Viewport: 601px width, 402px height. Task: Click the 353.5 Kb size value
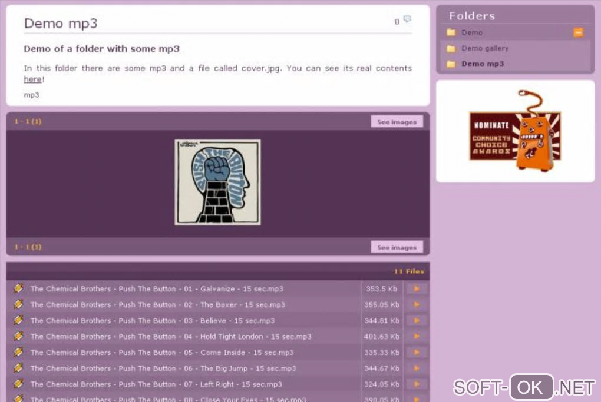coord(381,288)
